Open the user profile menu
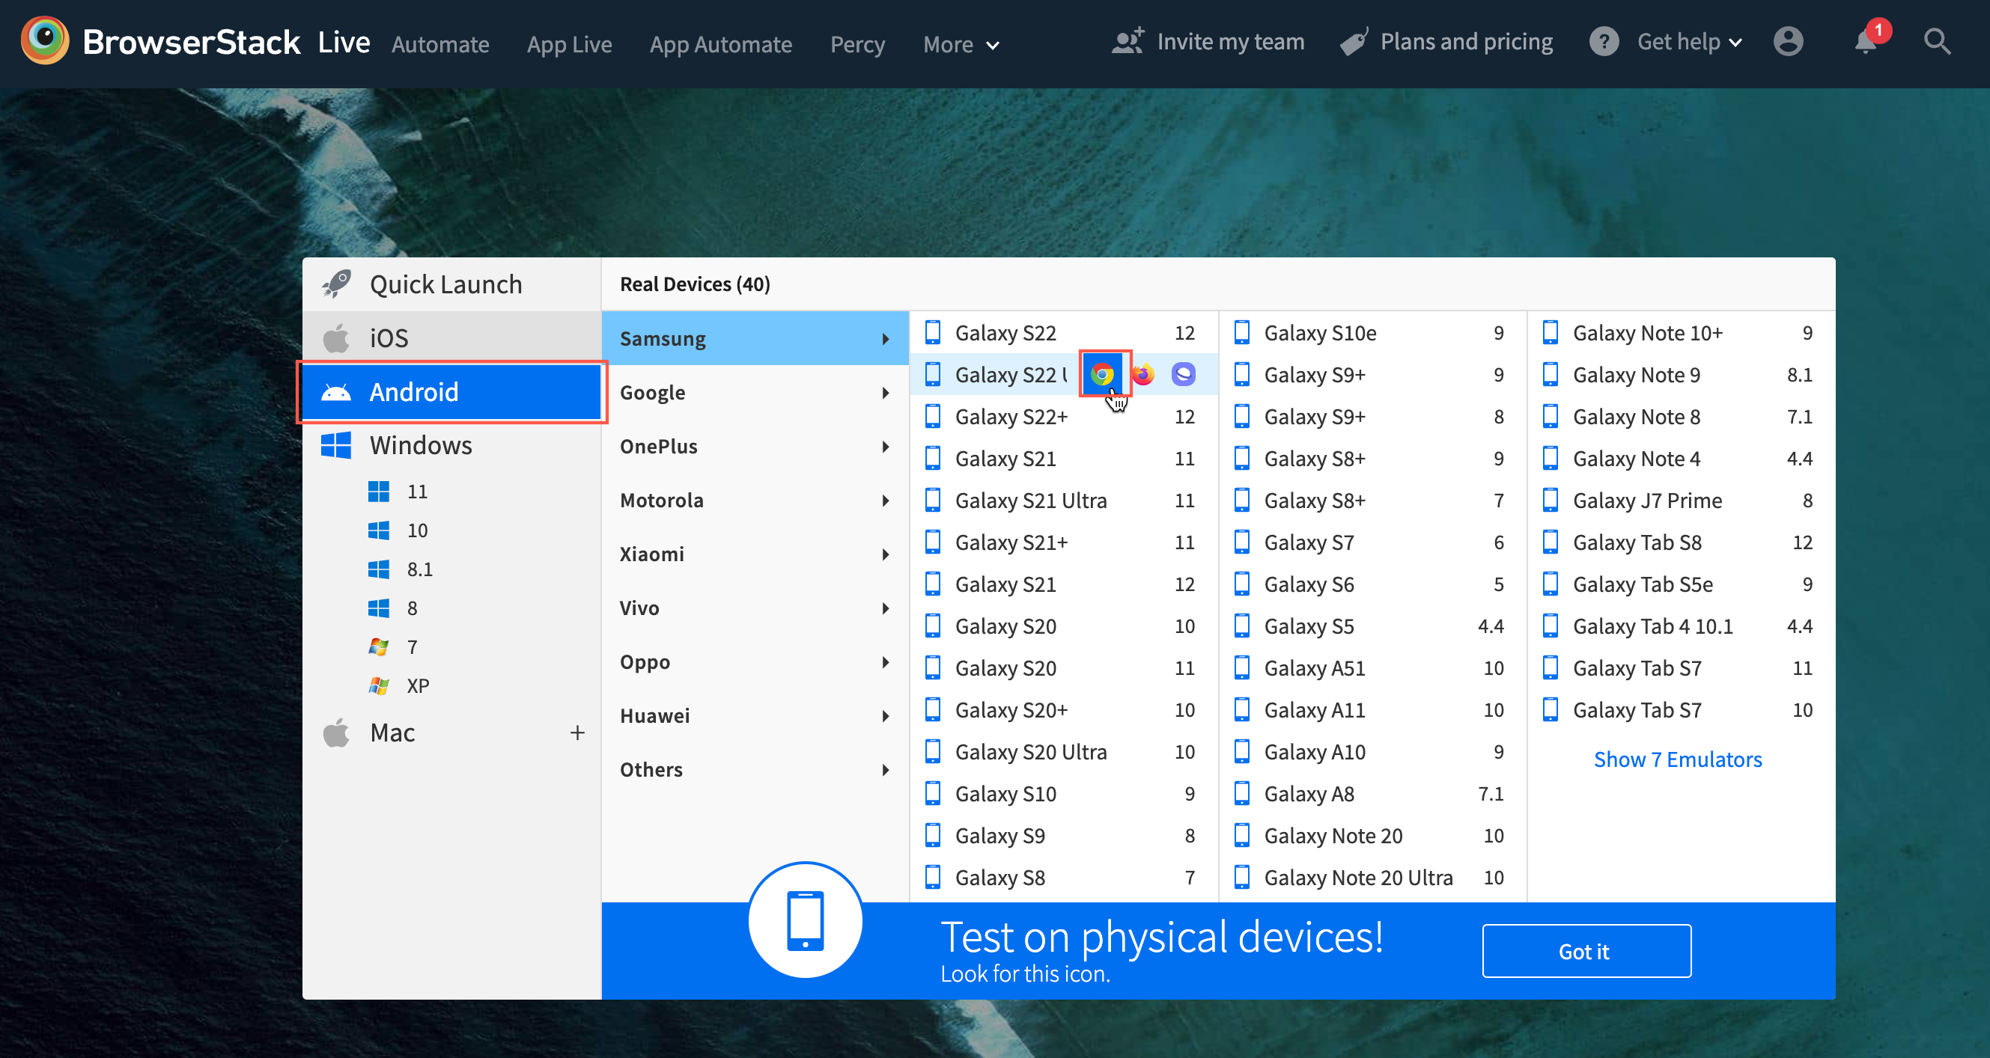This screenshot has width=1990, height=1058. pyautogui.click(x=1789, y=42)
